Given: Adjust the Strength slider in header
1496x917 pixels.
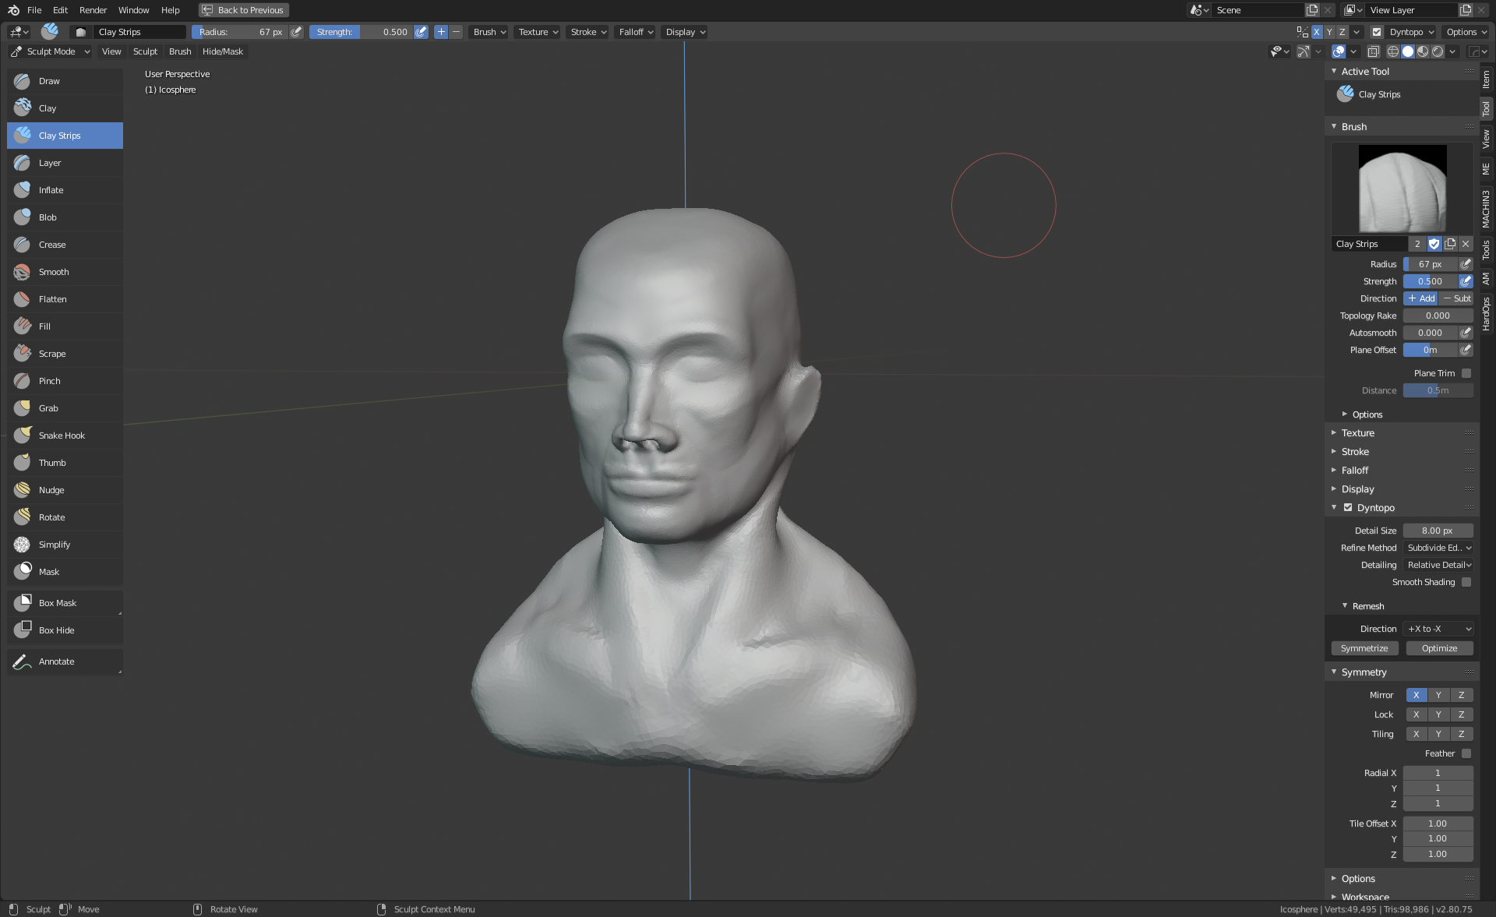Looking at the screenshot, I should (x=362, y=32).
